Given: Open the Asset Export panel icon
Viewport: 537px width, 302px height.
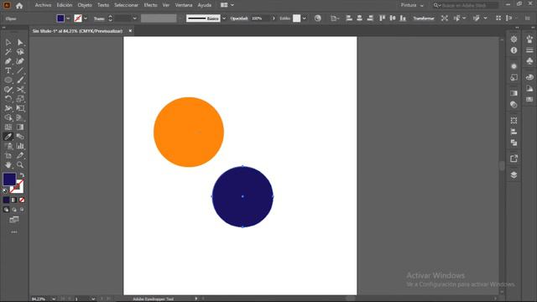Looking at the screenshot, I should point(514,159).
